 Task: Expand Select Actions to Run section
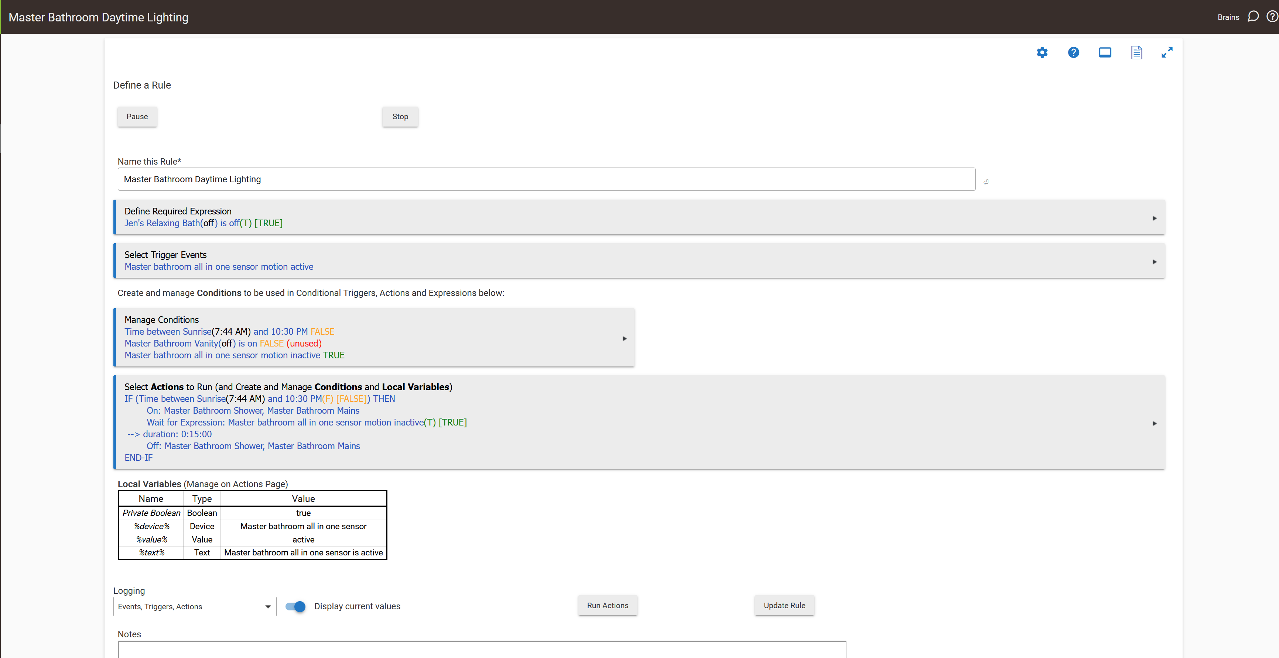pyautogui.click(x=1155, y=423)
